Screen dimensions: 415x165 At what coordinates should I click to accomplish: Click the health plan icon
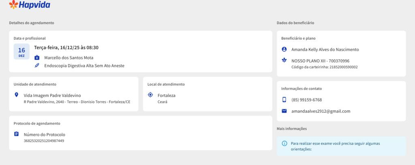(x=284, y=60)
